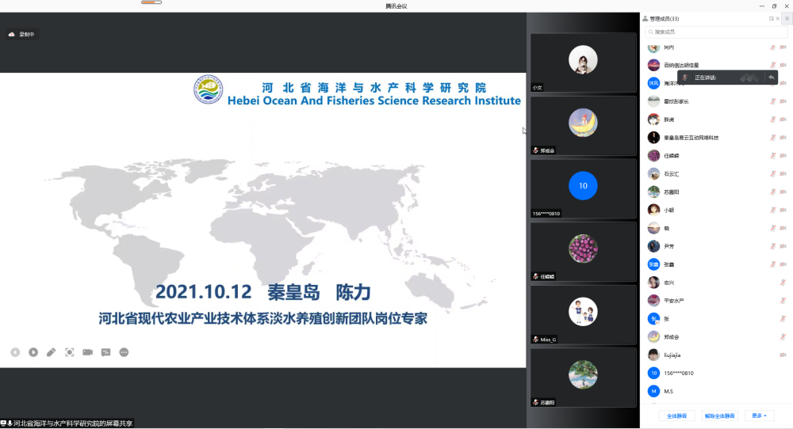
Task: Click camera icon for member 任嶙嶙 in list
Action: pos(783,155)
